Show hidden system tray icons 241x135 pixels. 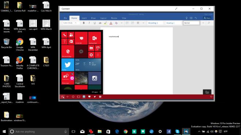(199, 131)
